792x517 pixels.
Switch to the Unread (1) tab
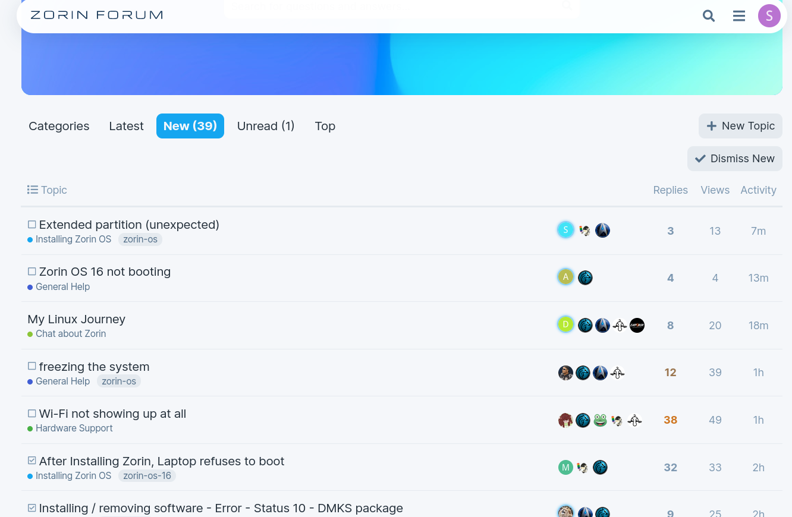pyautogui.click(x=266, y=126)
